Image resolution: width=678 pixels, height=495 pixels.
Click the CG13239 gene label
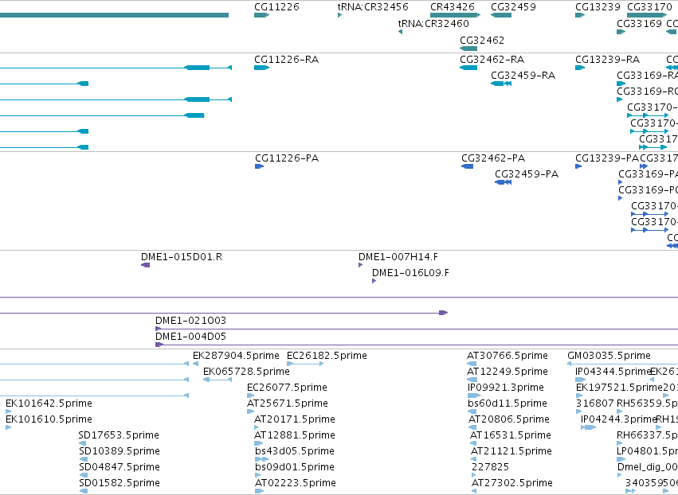tap(598, 7)
